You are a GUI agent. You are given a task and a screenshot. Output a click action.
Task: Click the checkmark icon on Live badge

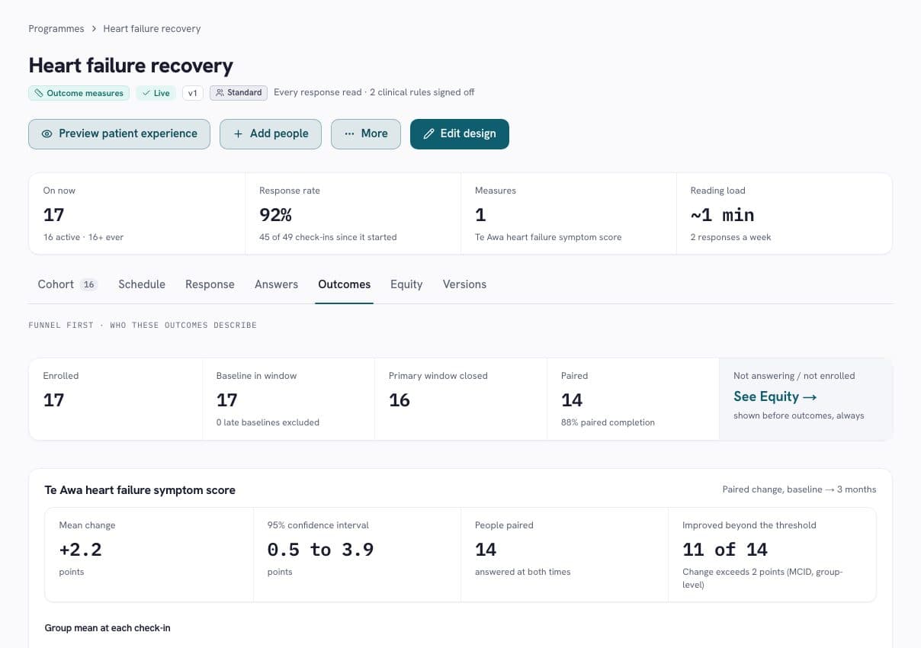(146, 93)
